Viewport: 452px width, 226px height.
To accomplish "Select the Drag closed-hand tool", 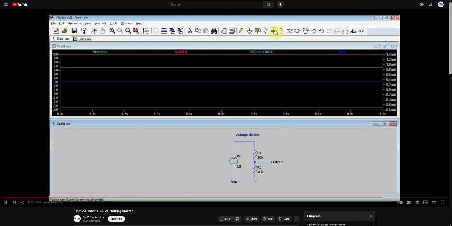I will pyautogui.click(x=314, y=31).
